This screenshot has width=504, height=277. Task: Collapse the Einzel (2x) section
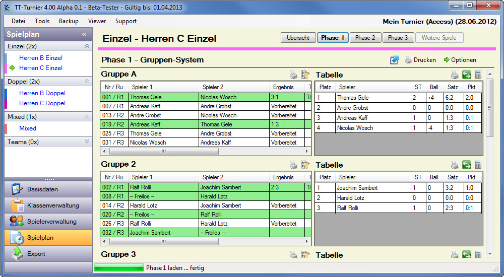click(x=87, y=46)
